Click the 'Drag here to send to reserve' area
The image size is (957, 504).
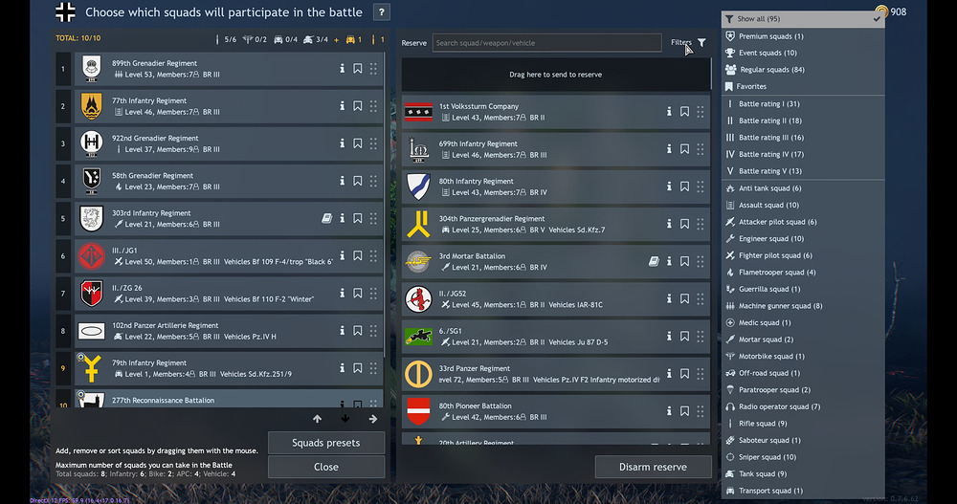[555, 75]
